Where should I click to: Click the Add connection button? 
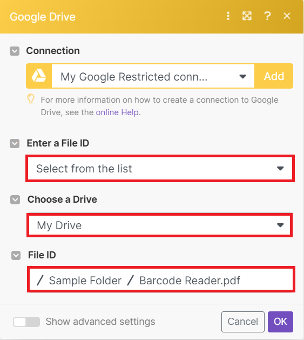(274, 76)
